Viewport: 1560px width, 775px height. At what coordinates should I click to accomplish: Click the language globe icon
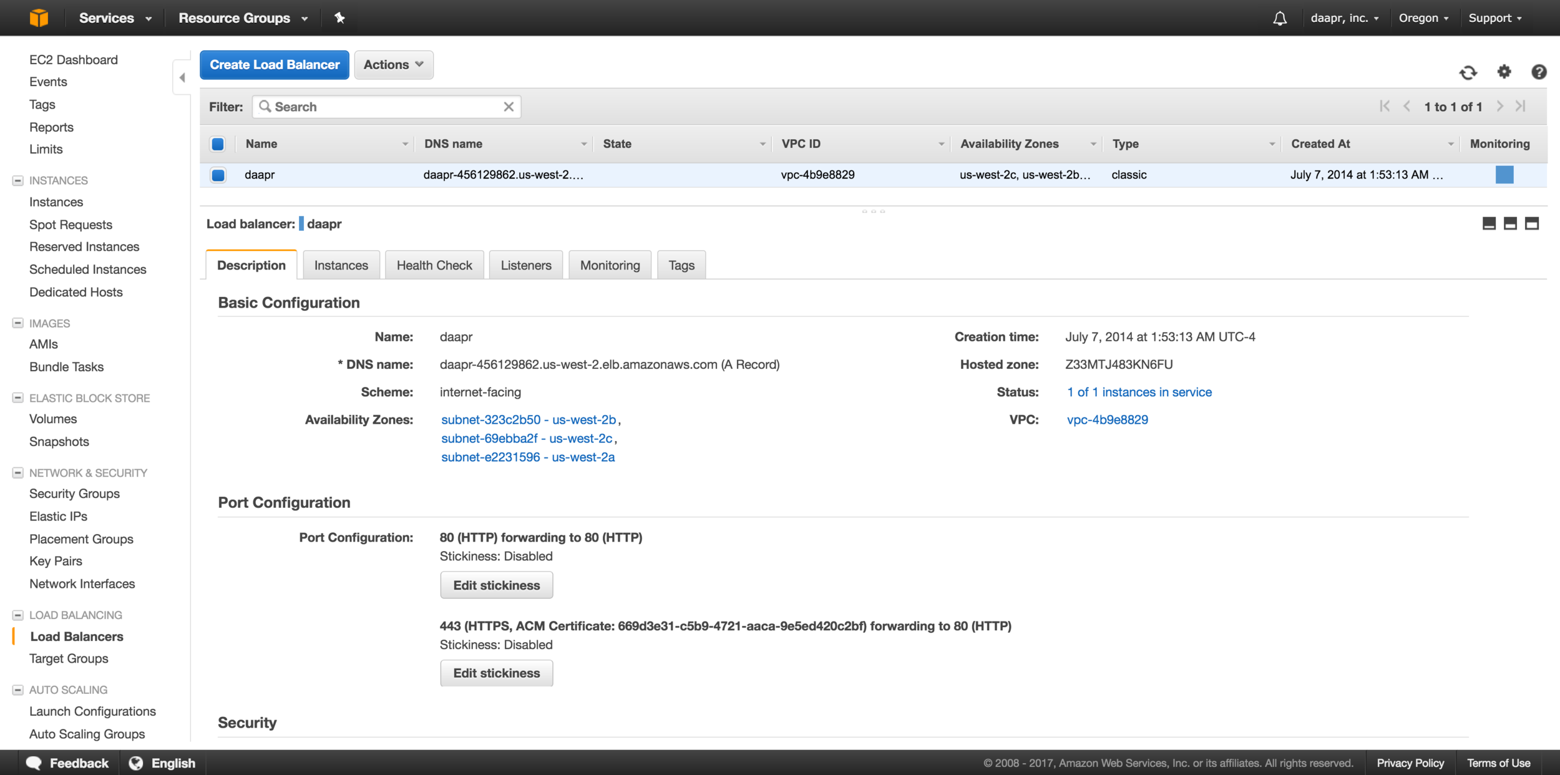[136, 763]
